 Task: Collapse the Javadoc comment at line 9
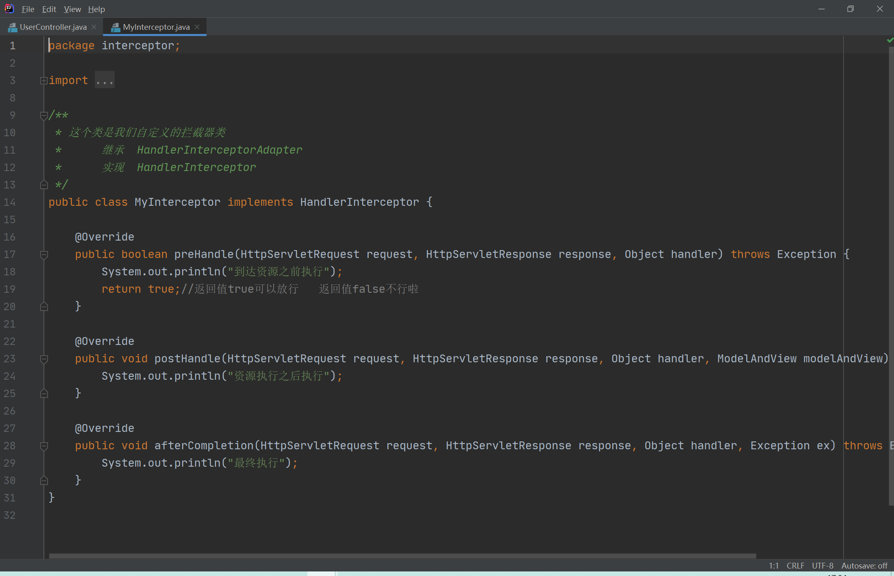tap(44, 116)
